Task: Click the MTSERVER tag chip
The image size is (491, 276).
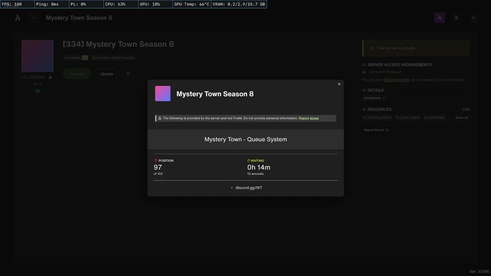Action: pyautogui.click(x=375, y=98)
